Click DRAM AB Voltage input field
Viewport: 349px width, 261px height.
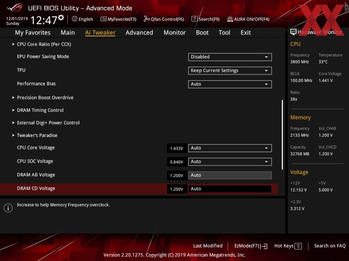click(x=230, y=175)
